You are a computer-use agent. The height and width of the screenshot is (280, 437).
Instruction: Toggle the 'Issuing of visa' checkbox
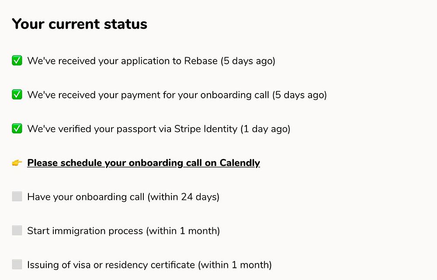[x=17, y=264]
